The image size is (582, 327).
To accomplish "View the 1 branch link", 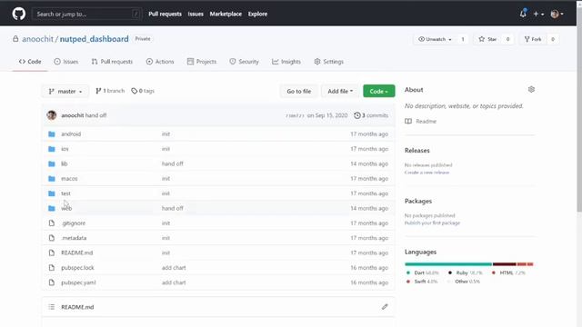I will pyautogui.click(x=110, y=91).
